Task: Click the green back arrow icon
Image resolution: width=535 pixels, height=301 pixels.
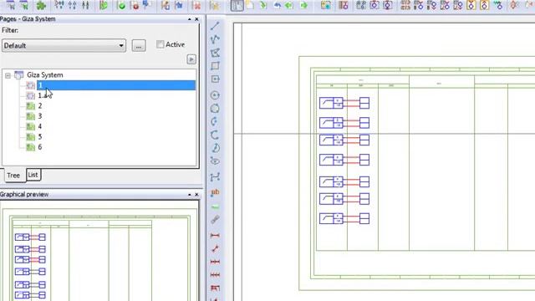Action: click(289, 6)
